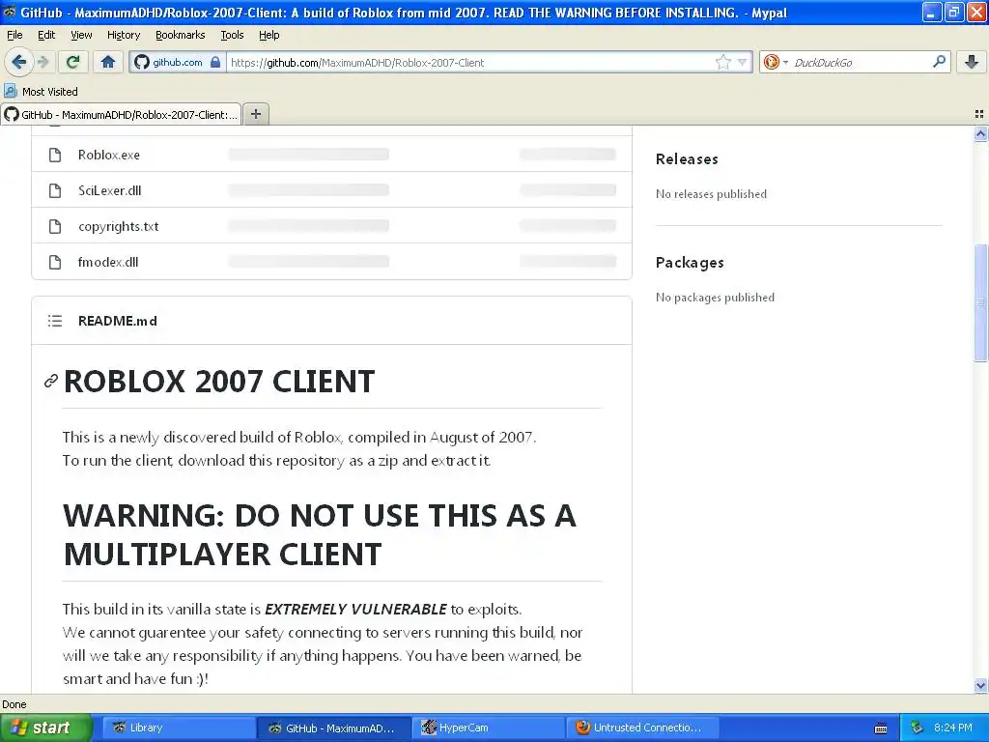Click the file icon beside copyrights.txt
This screenshot has width=989, height=742.
[55, 226]
